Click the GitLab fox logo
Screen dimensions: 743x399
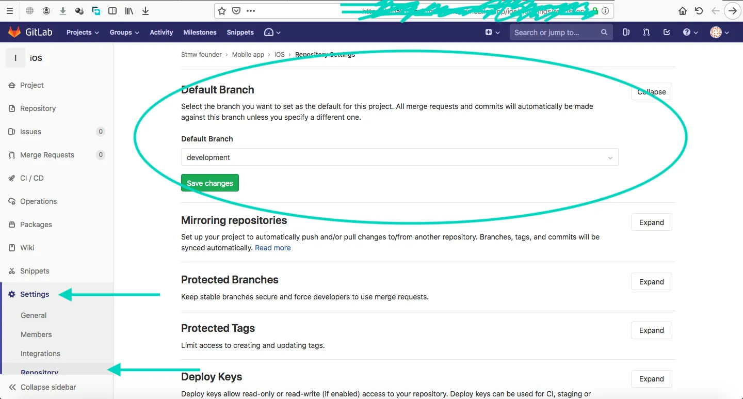click(x=15, y=31)
